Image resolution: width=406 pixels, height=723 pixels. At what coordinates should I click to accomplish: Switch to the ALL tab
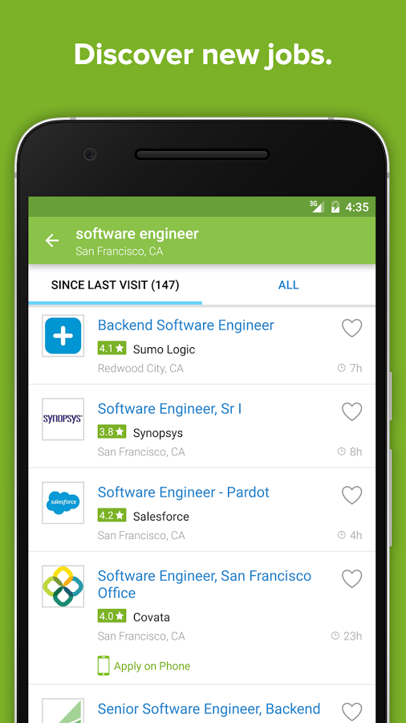point(289,285)
